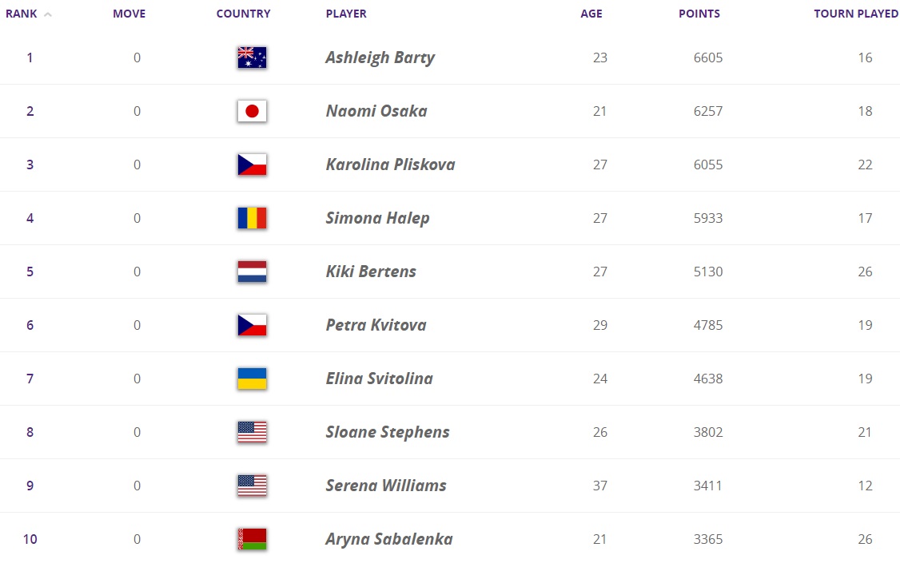Sort by the POINTS column header
The width and height of the screenshot is (900, 563).
(x=699, y=14)
